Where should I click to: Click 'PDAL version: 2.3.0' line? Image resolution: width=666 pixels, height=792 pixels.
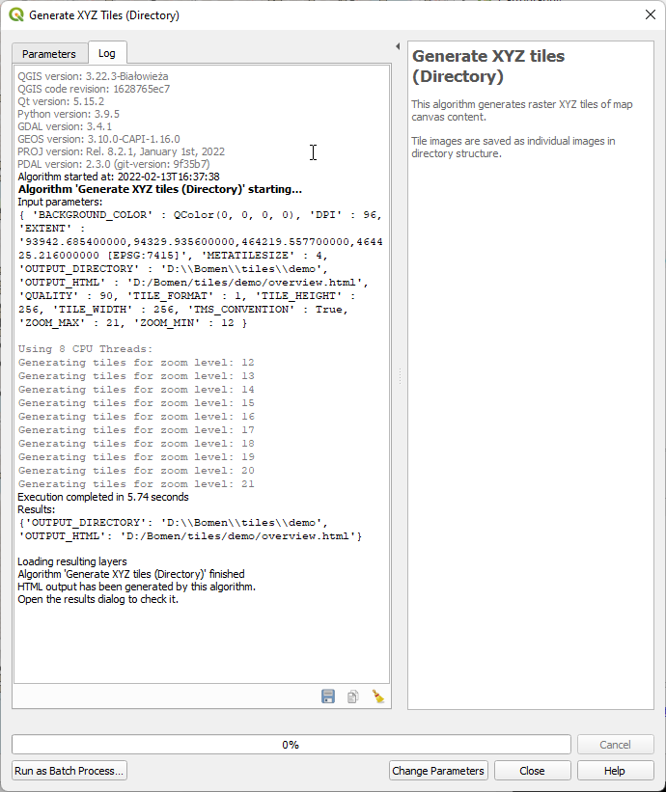pyautogui.click(x=114, y=164)
